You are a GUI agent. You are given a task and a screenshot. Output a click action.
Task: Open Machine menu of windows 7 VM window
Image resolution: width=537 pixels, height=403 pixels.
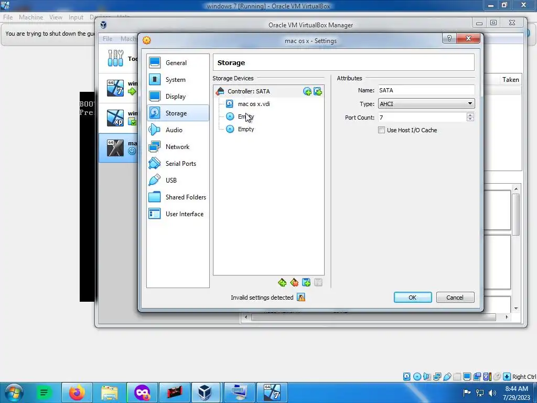coord(31,17)
